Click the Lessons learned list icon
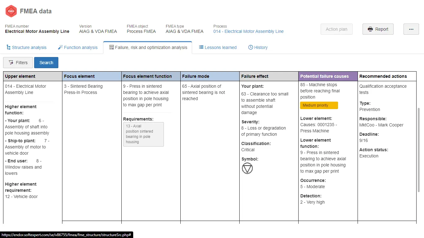 coord(201,47)
